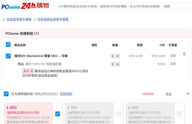The width and height of the screenshot is (192, 124).
Task: Click 收合 to collapse coupons
Action: click(x=169, y=94)
